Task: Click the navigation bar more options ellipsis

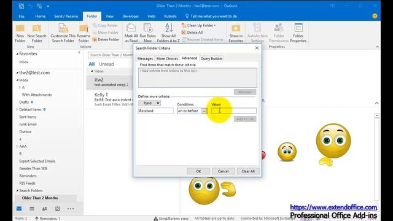Action: tap(71, 209)
